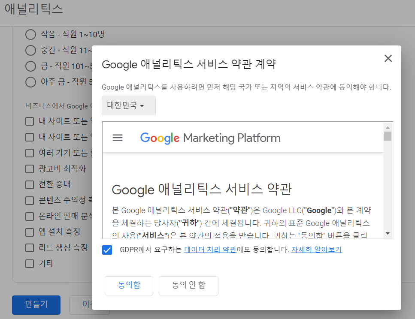Viewport: 415px width, 319px height.
Task: Click the 동의함 button to accept terms
Action: 129,286
